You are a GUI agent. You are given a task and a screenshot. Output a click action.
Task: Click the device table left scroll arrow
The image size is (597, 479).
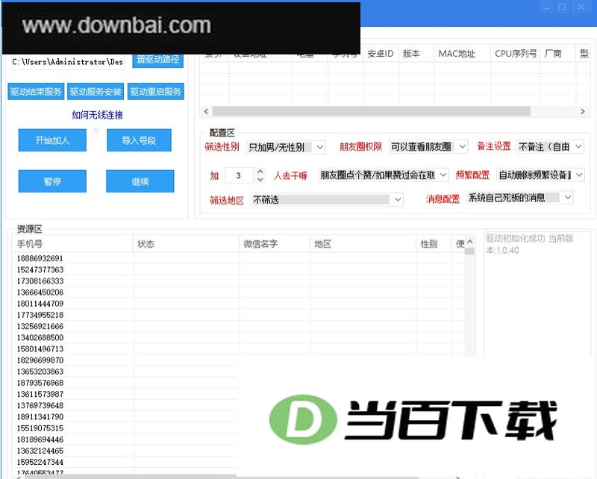pos(206,111)
